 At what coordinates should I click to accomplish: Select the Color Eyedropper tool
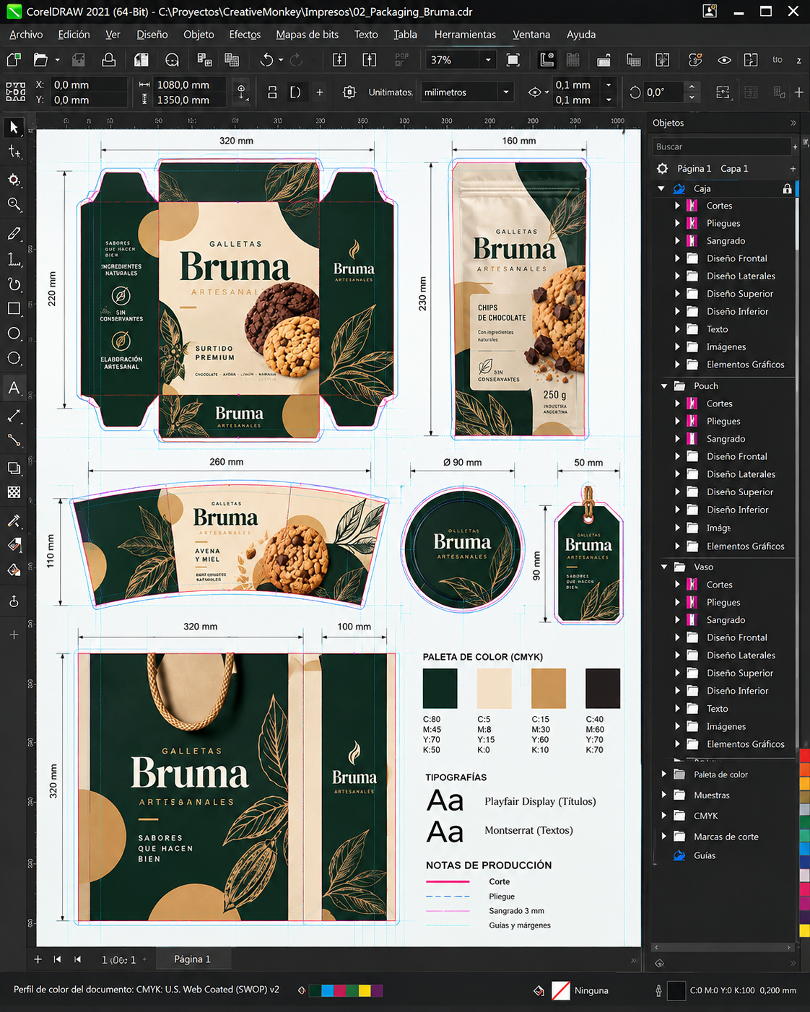tap(14, 521)
